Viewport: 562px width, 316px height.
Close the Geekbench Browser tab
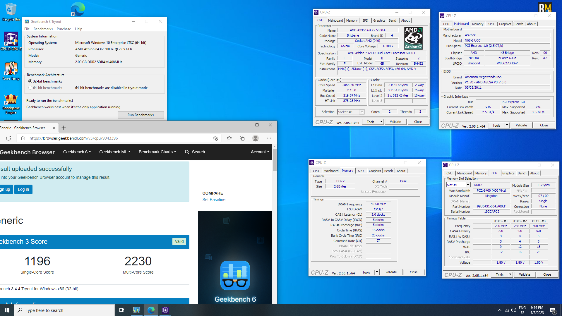(x=54, y=128)
